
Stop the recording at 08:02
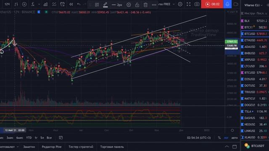[212, 4]
